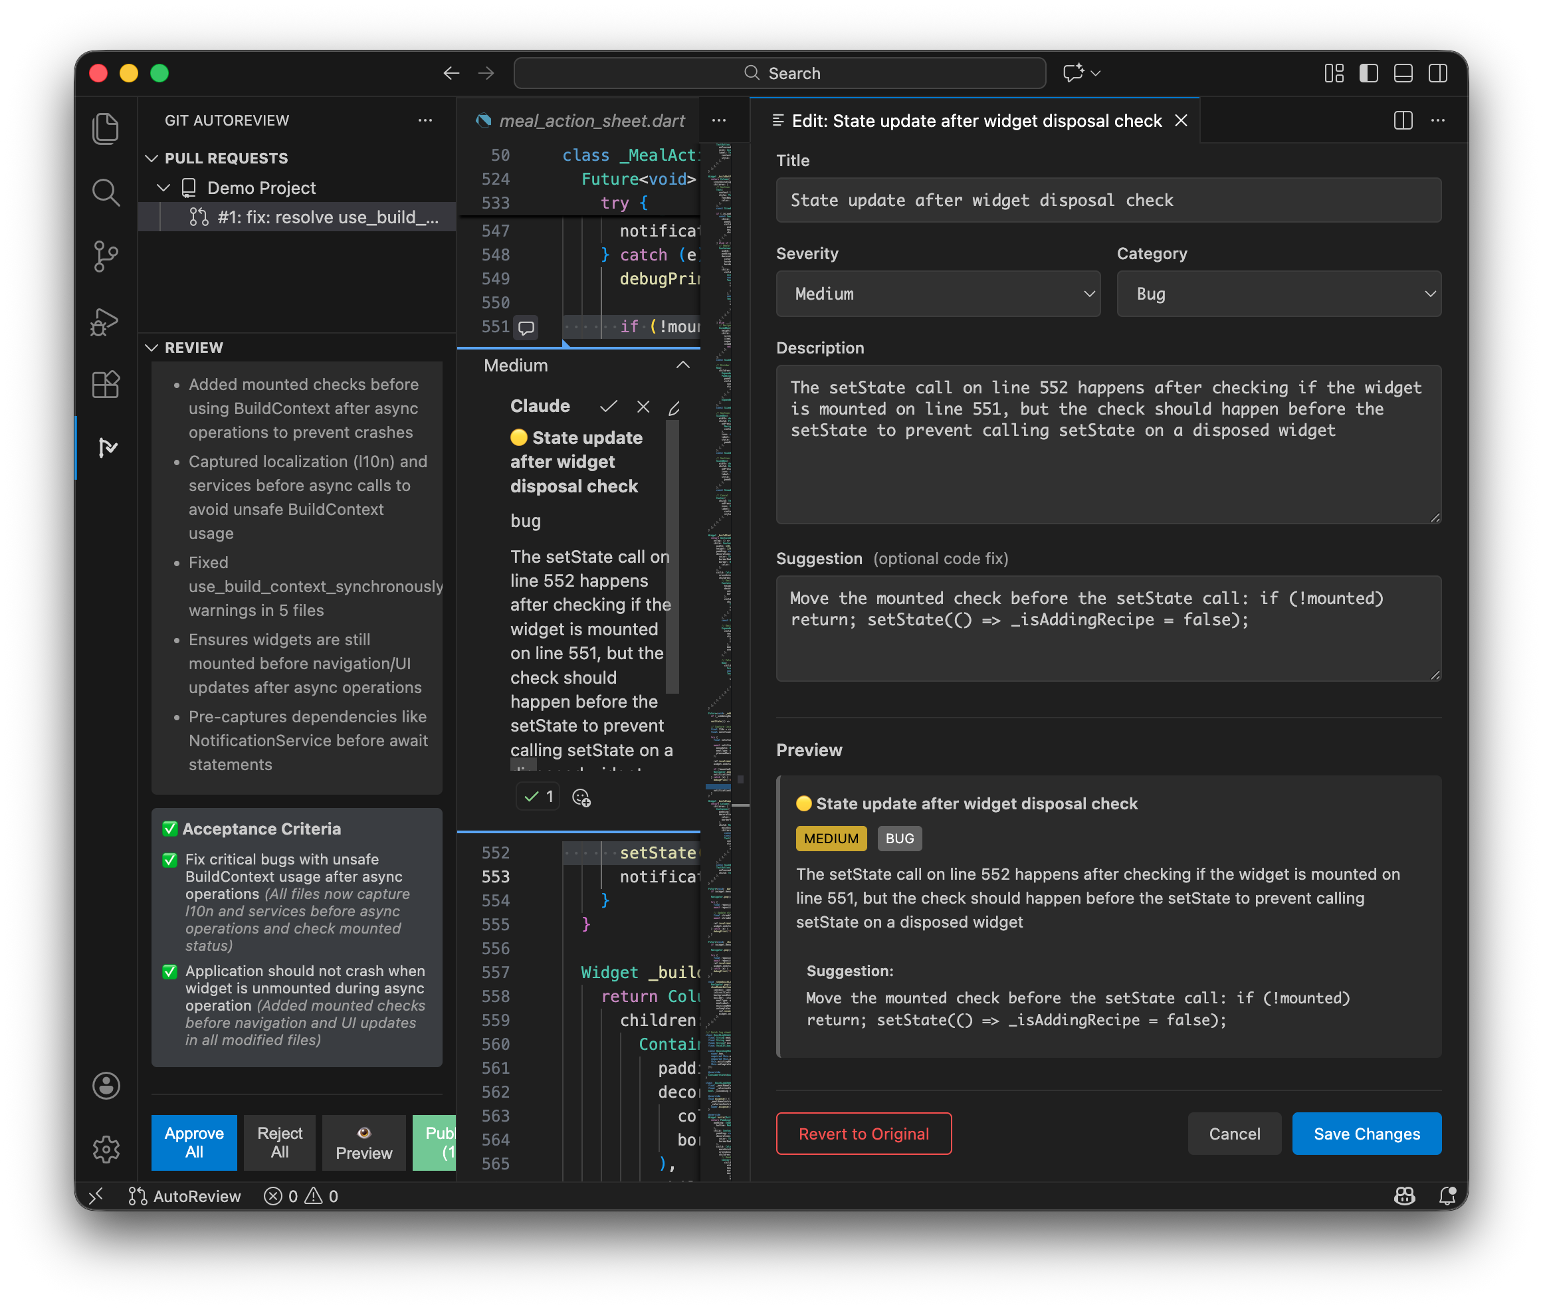Check the 'Fix critical bugs' acceptance criterion
This screenshot has width=1543, height=1309.
169,860
